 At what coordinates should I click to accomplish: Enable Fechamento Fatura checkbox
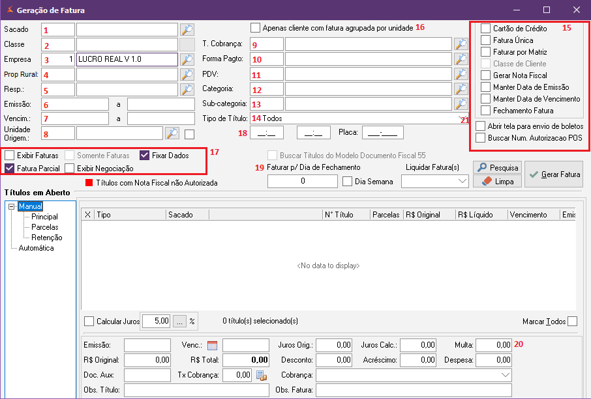[486, 111]
